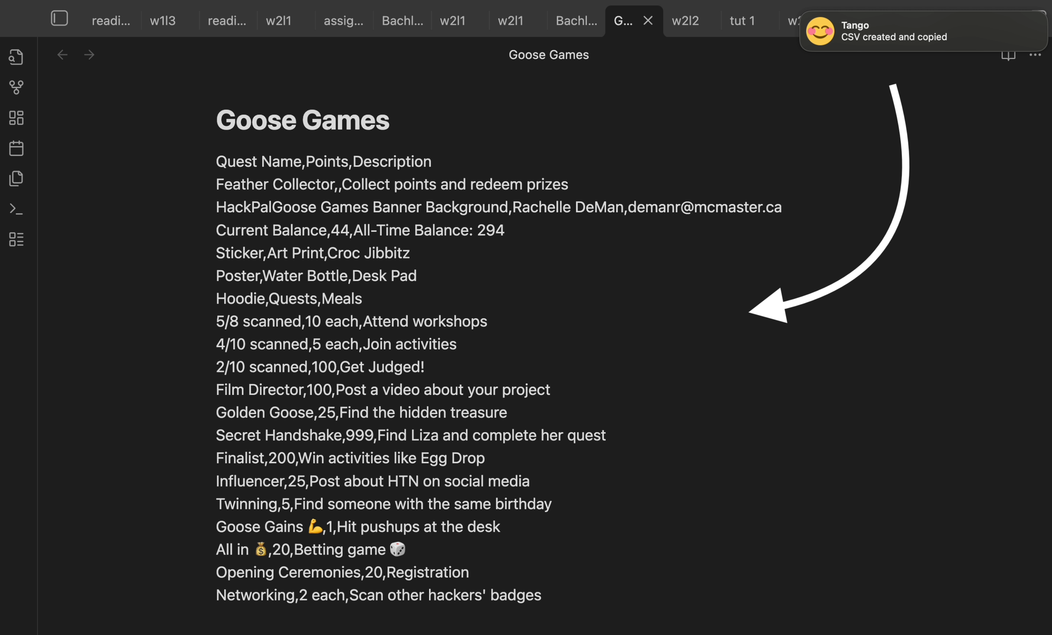Viewport: 1052px width, 635px height.
Task: Switch to the assig... tab
Action: pos(343,21)
